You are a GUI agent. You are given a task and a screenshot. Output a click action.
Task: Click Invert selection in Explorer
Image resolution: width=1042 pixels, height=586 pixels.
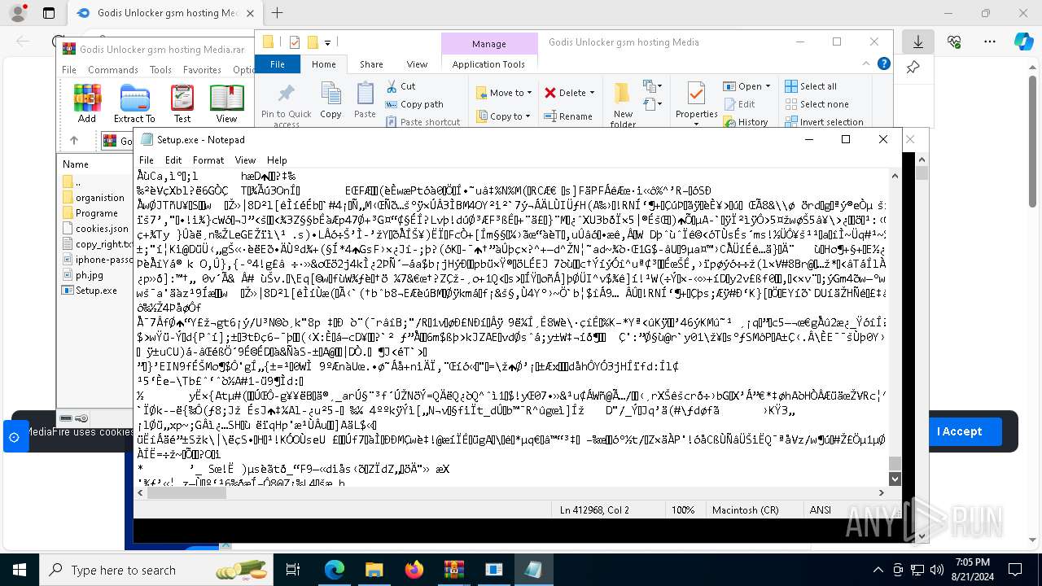coord(824,122)
